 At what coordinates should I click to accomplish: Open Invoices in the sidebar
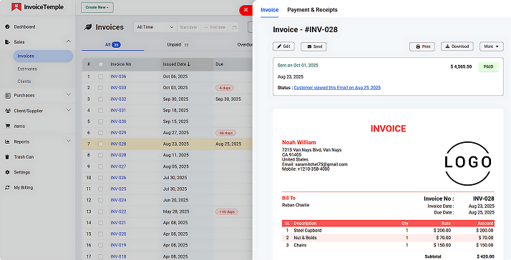point(43,56)
